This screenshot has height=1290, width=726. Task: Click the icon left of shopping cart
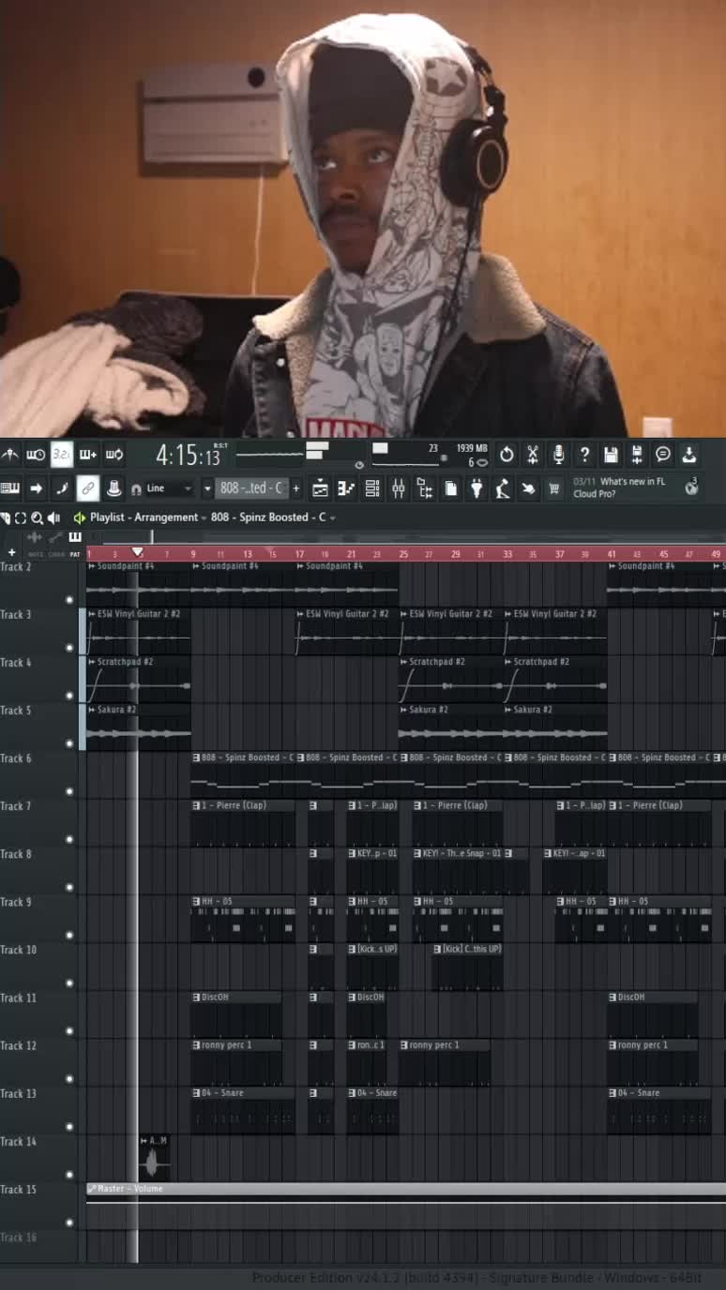pyautogui.click(x=529, y=487)
